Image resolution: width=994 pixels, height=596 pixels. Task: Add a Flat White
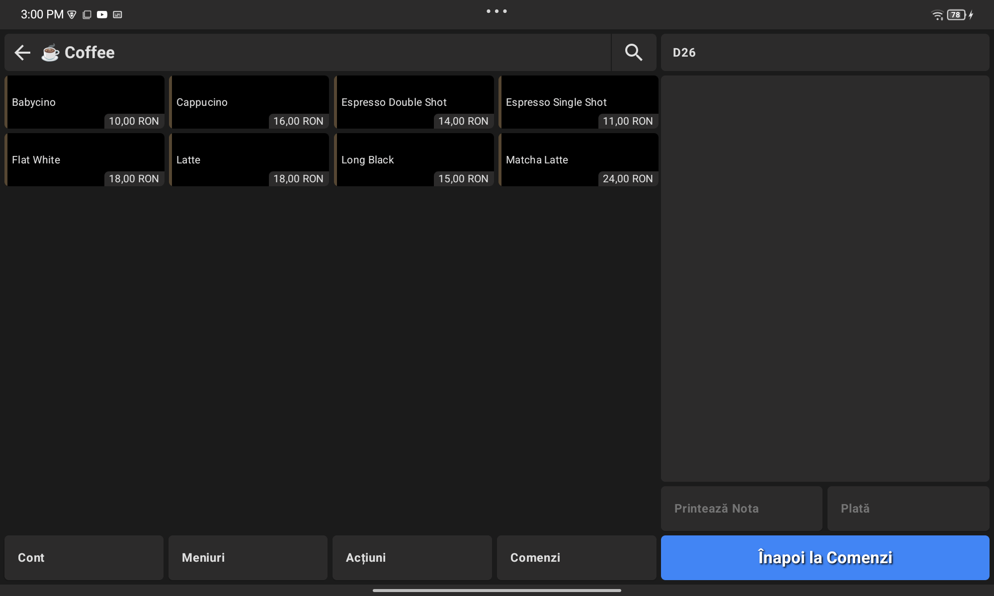click(x=84, y=160)
